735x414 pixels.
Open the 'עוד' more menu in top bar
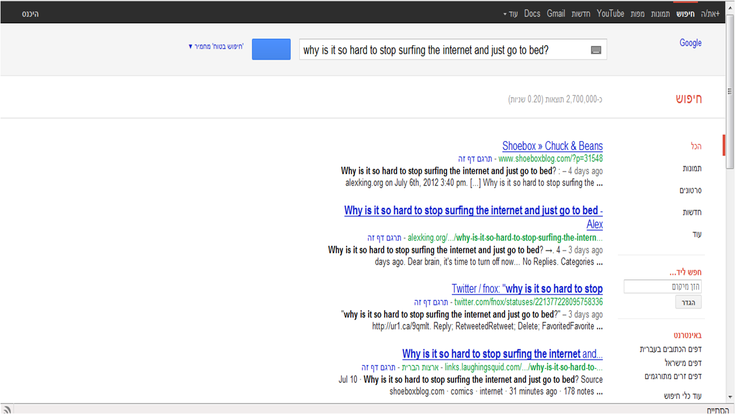pos(510,14)
